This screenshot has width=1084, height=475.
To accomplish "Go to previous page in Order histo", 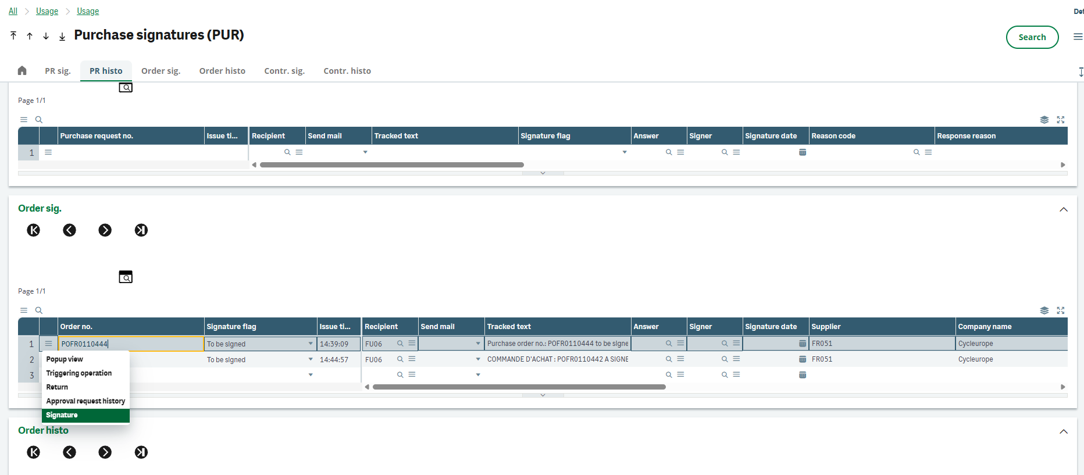I will pos(69,452).
